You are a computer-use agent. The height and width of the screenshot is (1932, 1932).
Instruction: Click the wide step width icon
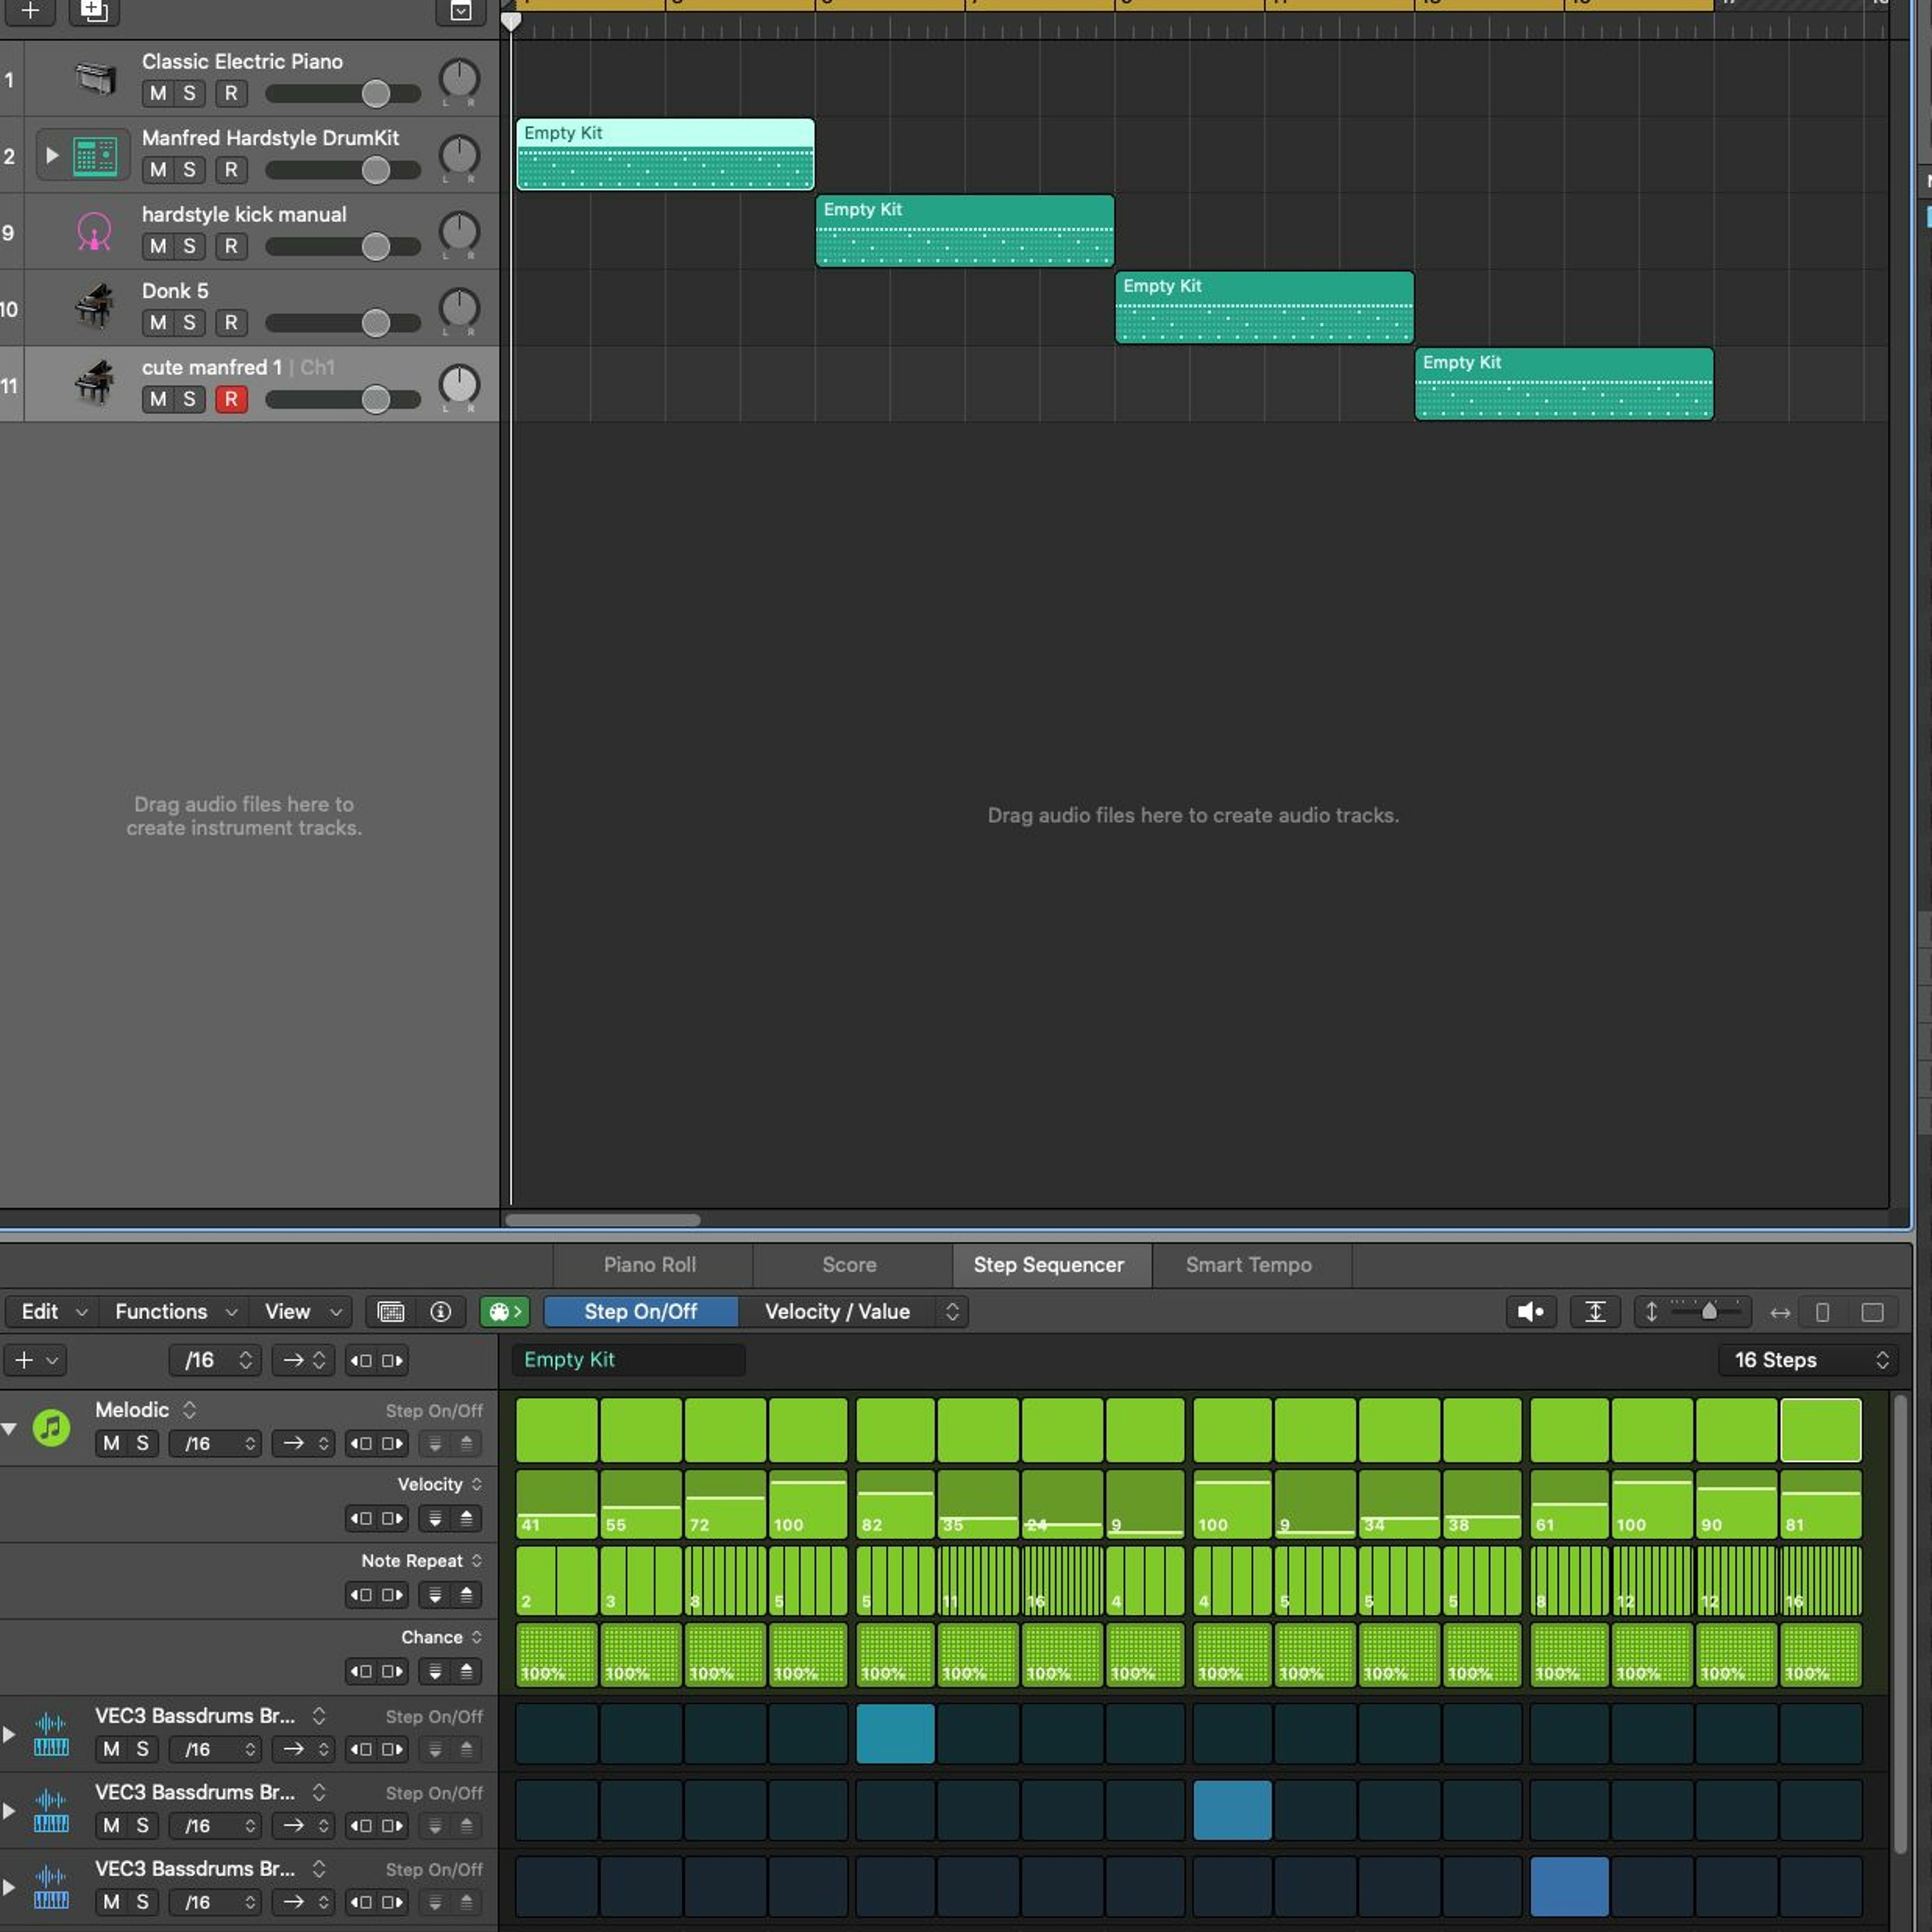point(1872,1312)
